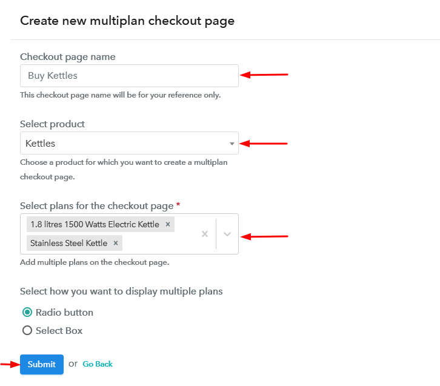Clear all selected plans with the X icon
The image size is (440, 386).
[205, 234]
